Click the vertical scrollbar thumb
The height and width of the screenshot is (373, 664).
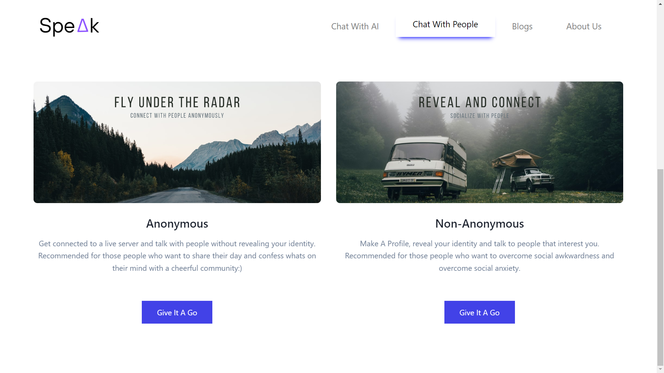pos(660,267)
